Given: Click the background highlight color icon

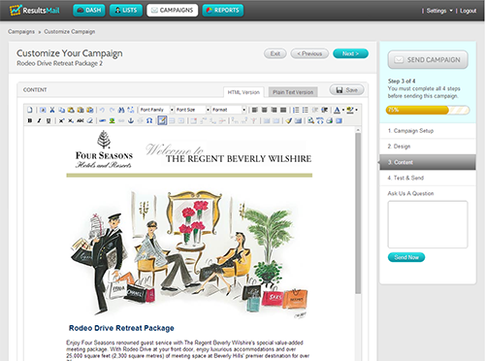Looking at the screenshot, I should click(x=350, y=110).
